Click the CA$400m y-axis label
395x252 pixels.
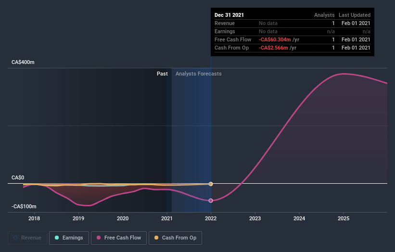23,62
